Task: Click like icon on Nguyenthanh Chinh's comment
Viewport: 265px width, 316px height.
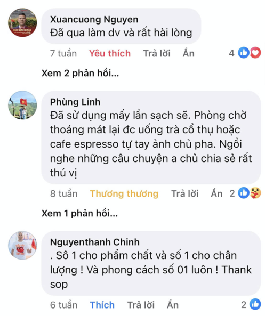Action: [x=255, y=304]
